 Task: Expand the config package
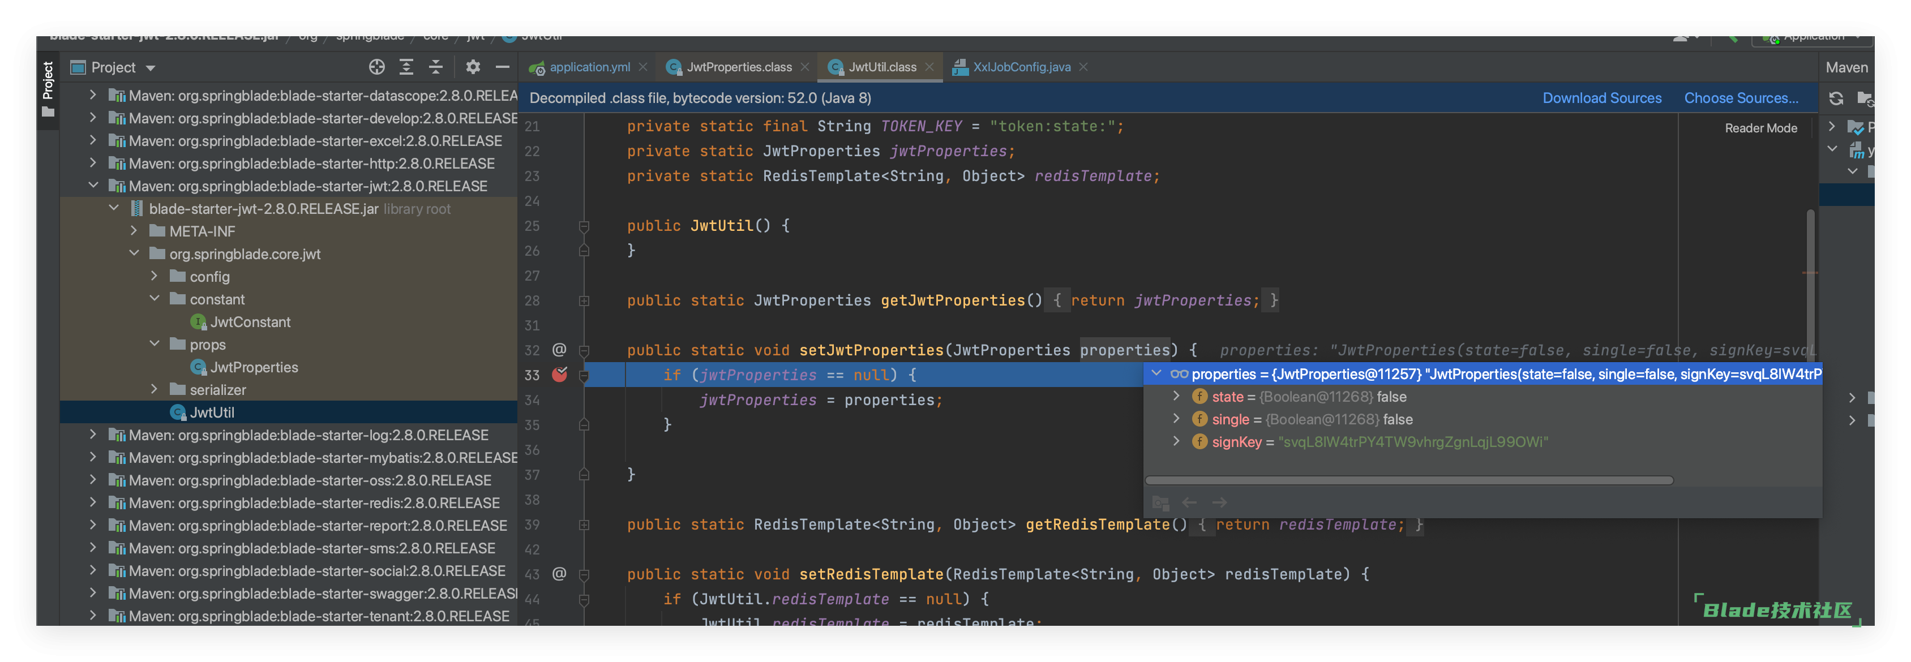coord(155,276)
